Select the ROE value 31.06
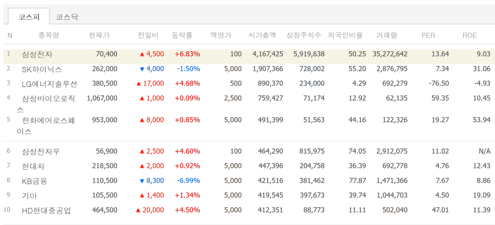The height and width of the screenshot is (225, 495). (481, 69)
